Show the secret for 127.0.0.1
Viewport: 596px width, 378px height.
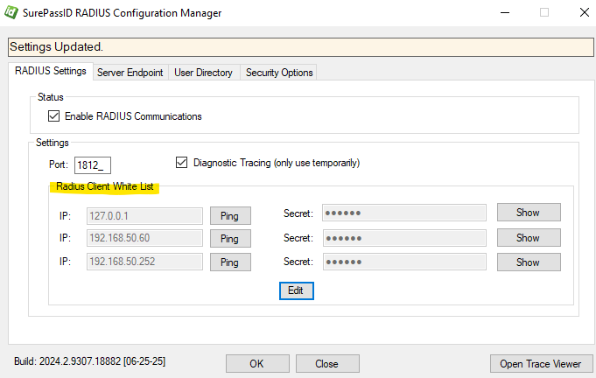point(529,213)
